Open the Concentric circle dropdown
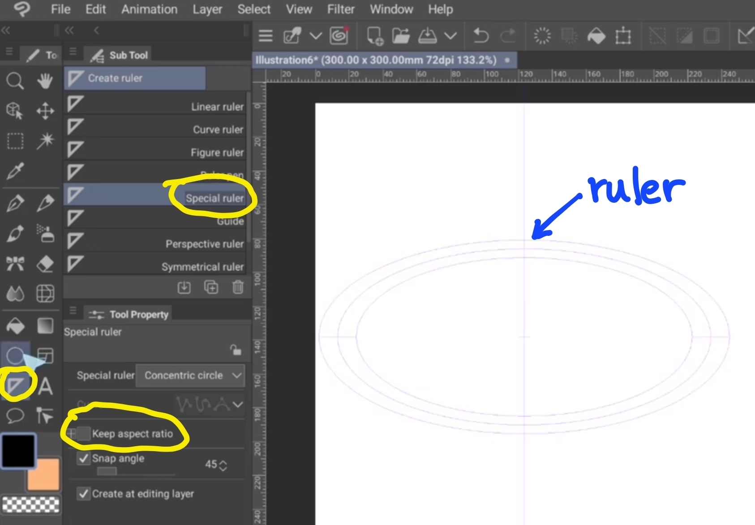 tap(190, 375)
